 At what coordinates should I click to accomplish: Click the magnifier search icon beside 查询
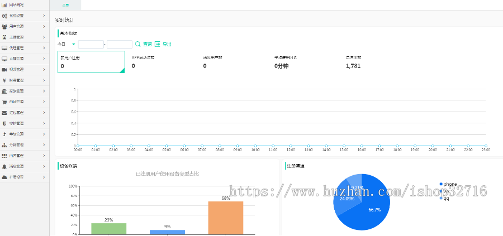pyautogui.click(x=138, y=44)
